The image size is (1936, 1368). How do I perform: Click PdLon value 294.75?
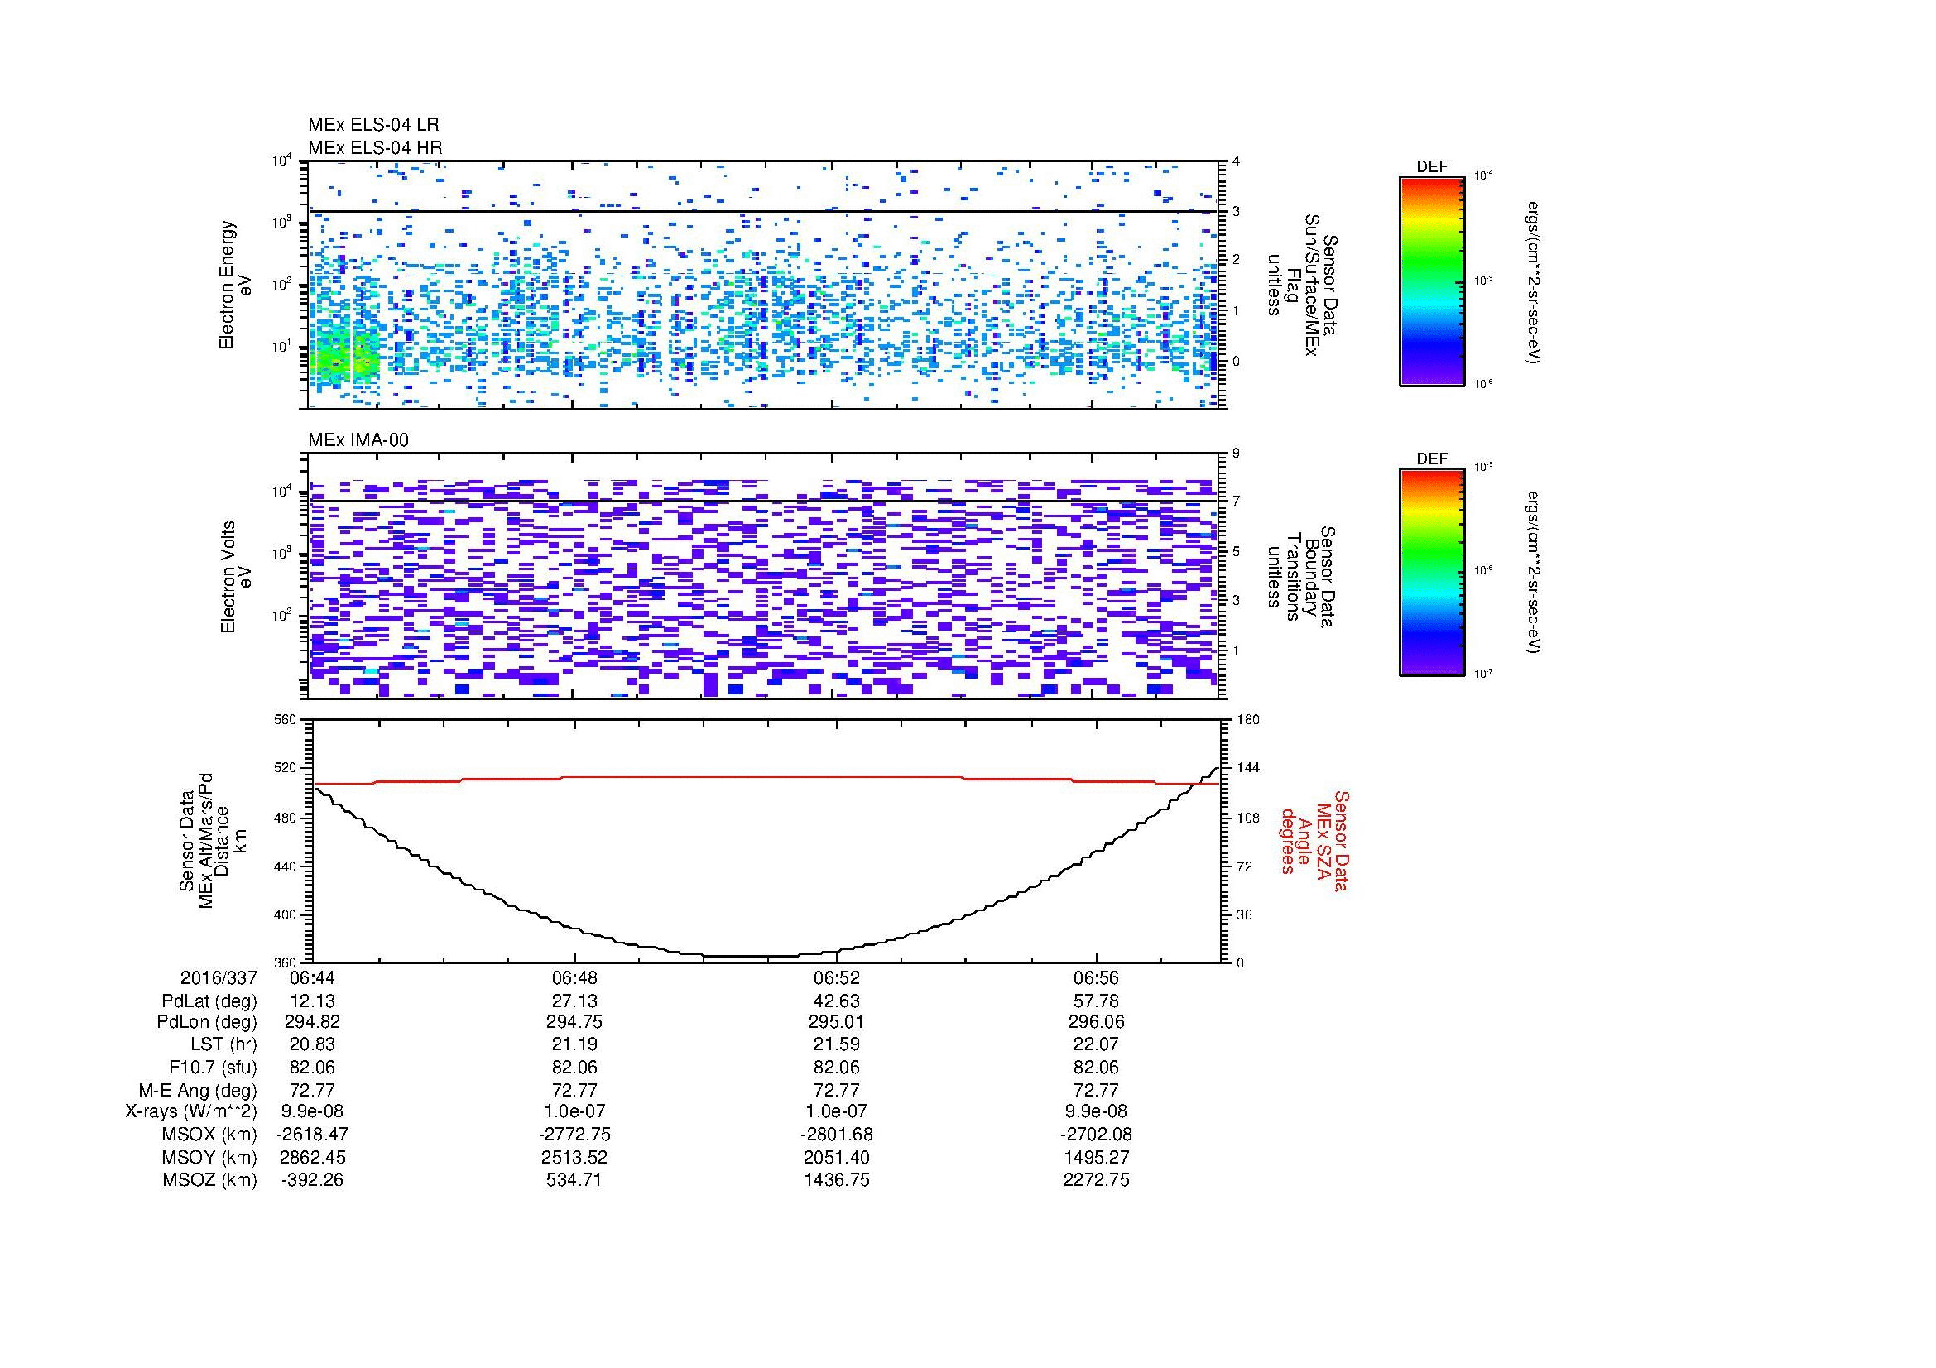click(x=574, y=1022)
